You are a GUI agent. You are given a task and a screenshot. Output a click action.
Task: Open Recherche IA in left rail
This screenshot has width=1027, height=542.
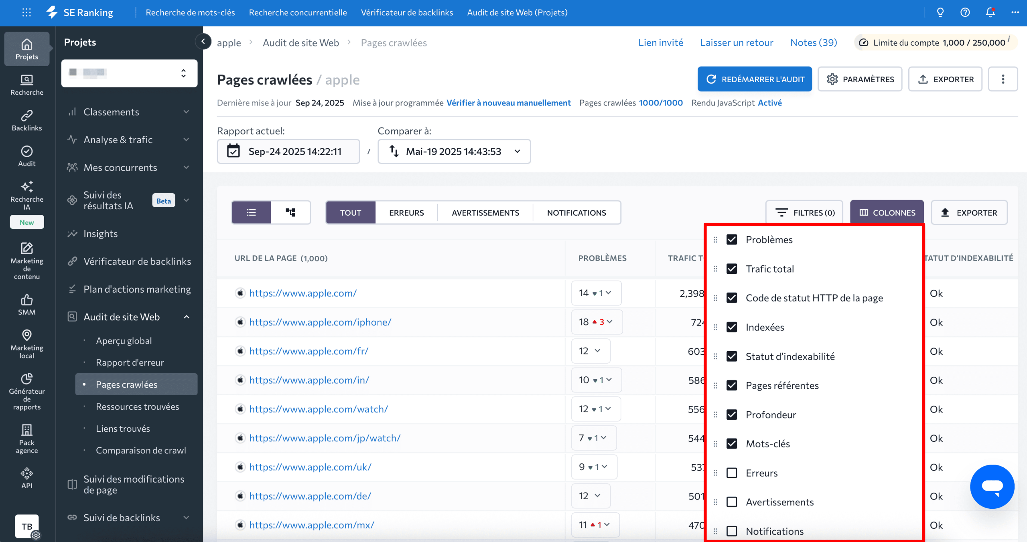[x=26, y=195]
